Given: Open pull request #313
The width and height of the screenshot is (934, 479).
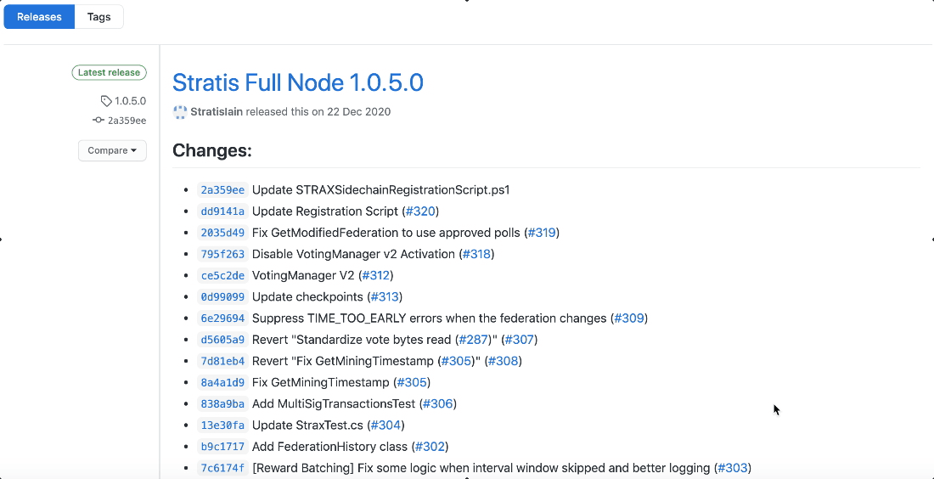Looking at the screenshot, I should point(384,297).
